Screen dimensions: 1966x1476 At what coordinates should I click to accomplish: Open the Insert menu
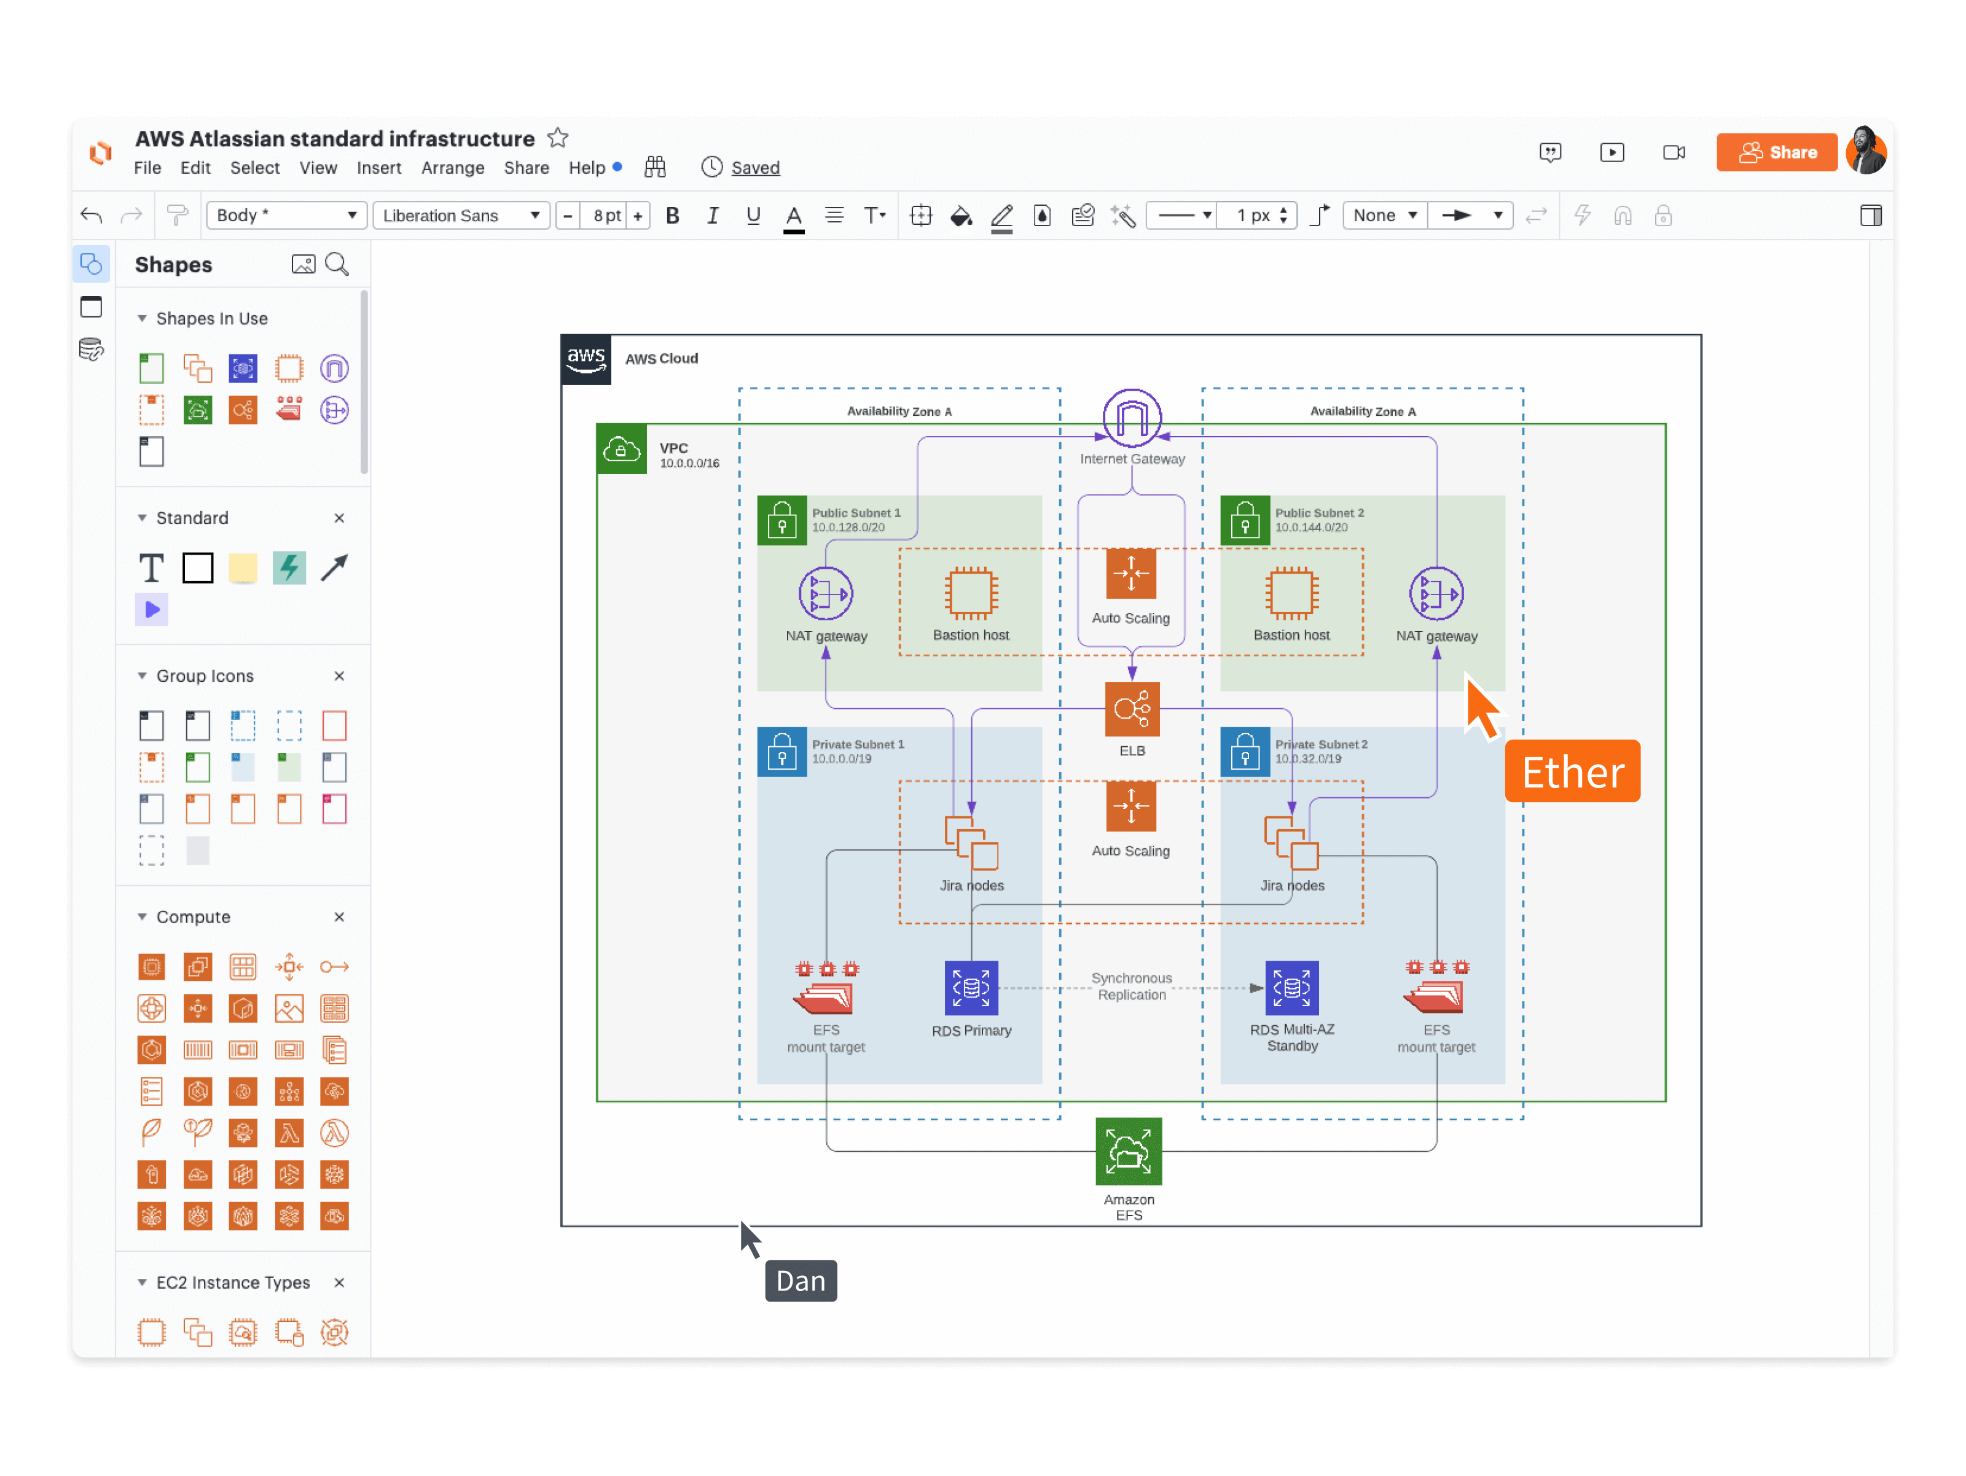pos(378,168)
